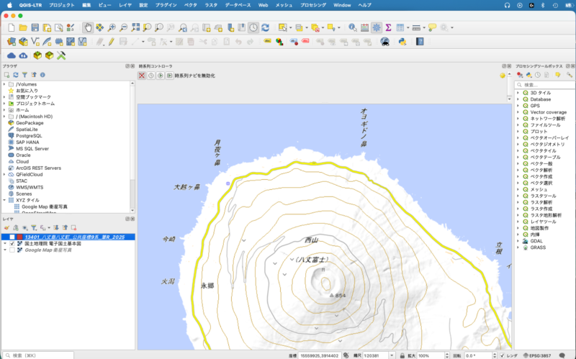Click the Identify Features tool
The height and width of the screenshot is (359, 576).
(353, 27)
